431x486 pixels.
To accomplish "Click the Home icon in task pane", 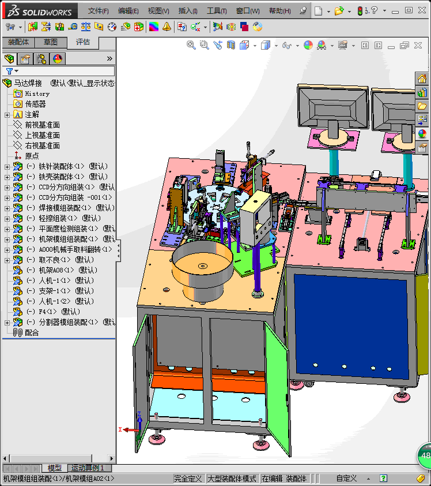I will point(422,78).
